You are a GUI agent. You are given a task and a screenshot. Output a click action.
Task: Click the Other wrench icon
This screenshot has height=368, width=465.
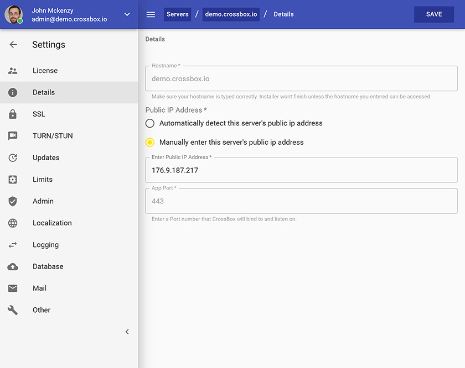13,310
